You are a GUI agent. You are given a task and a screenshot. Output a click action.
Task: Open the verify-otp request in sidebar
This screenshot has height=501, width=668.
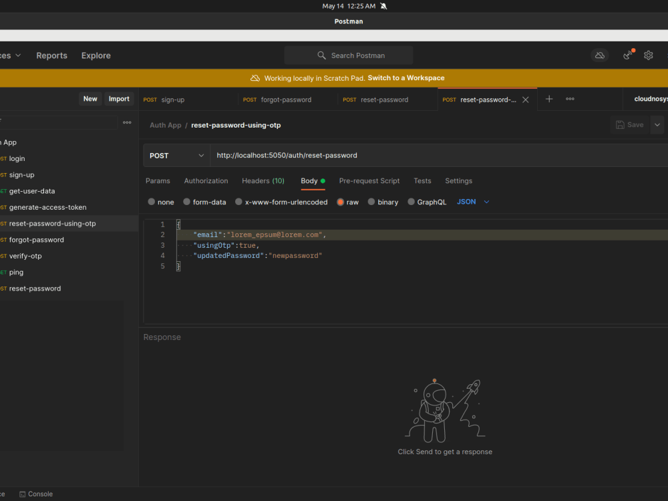point(69,256)
